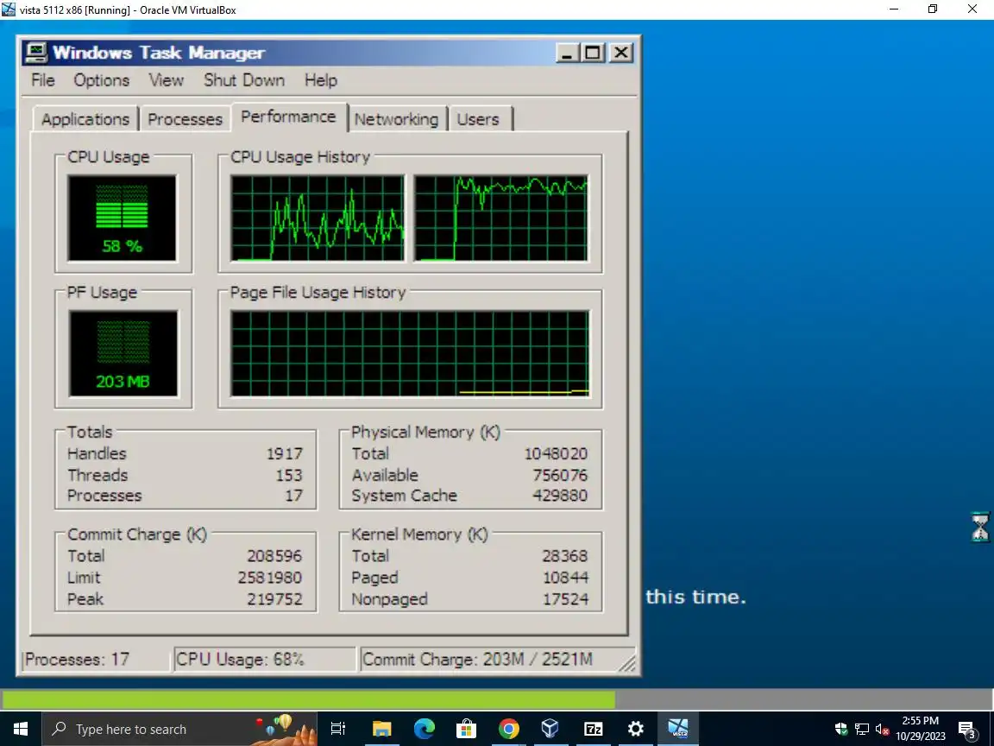Switch to the Processes tab
The width and height of the screenshot is (994, 746).
pyautogui.click(x=185, y=119)
